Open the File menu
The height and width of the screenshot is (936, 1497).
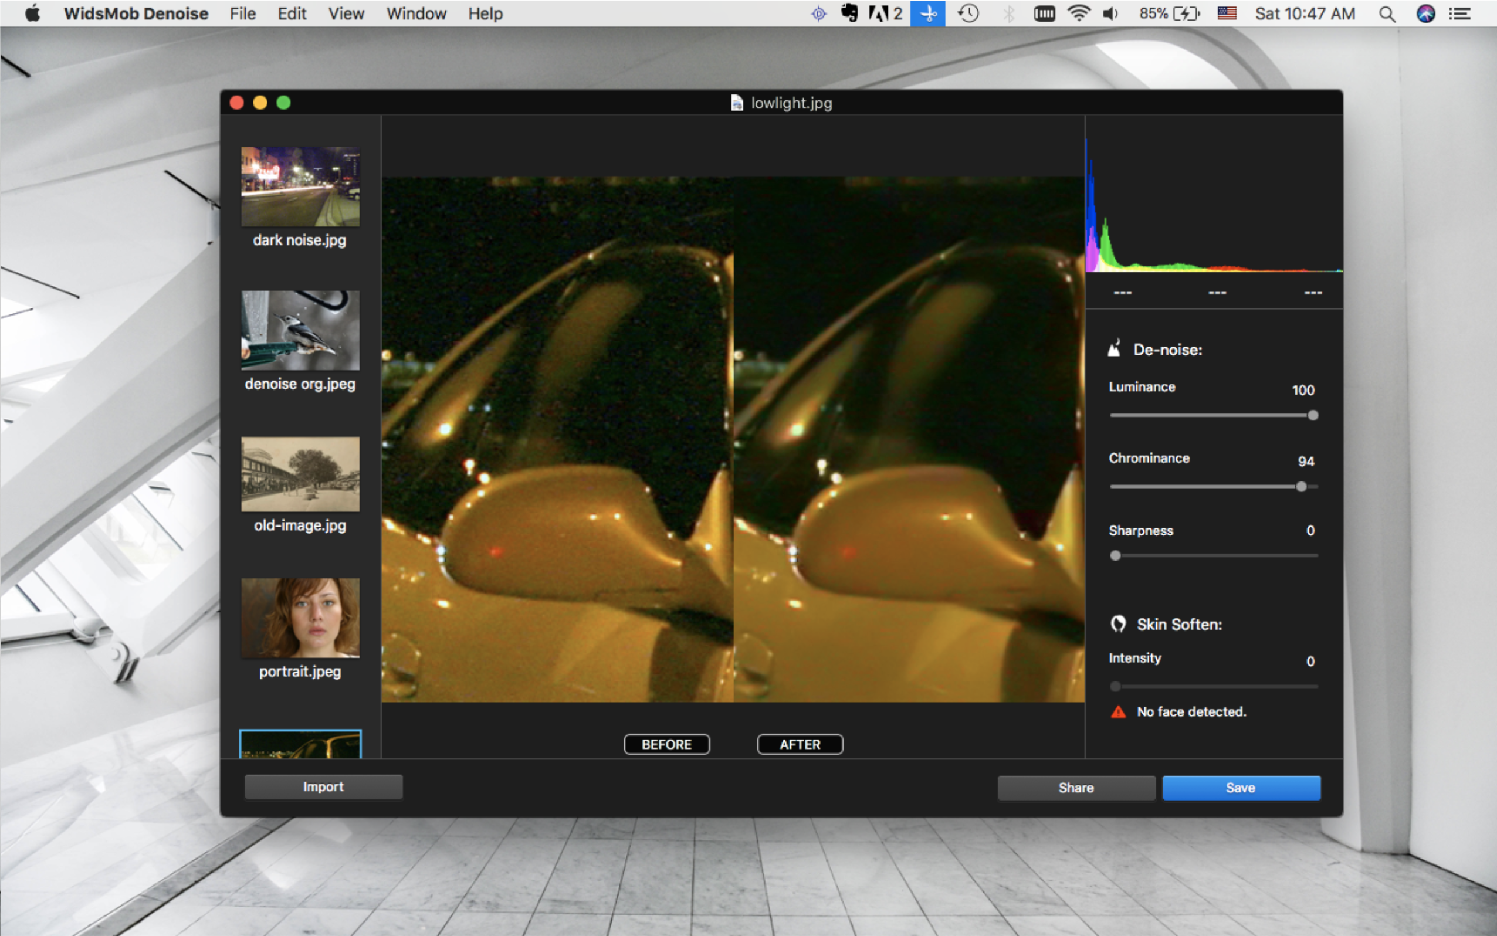tap(242, 13)
